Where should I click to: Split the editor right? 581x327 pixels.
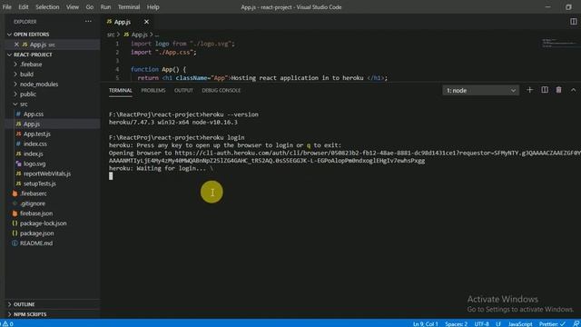tap(573, 22)
